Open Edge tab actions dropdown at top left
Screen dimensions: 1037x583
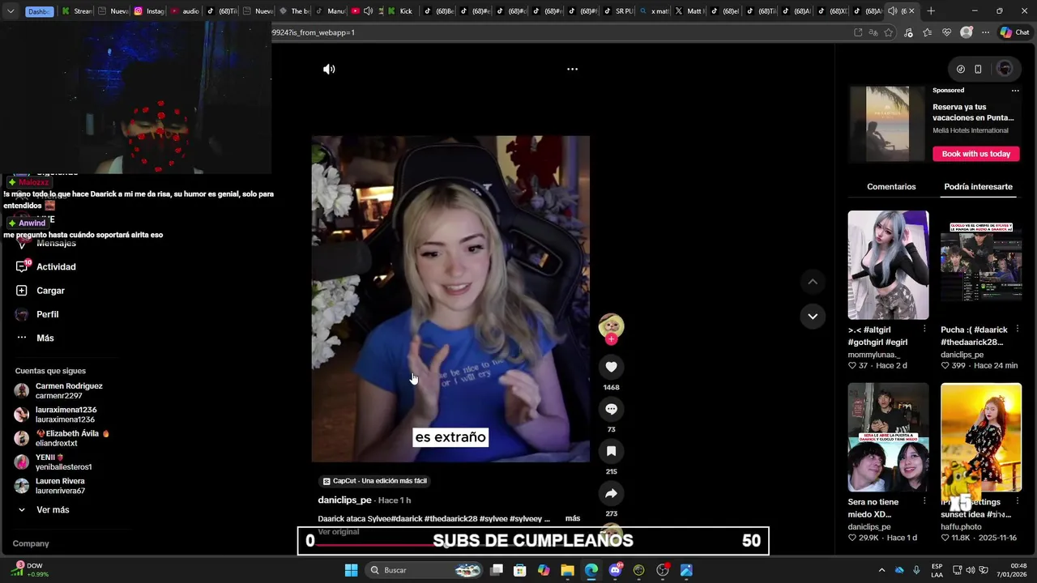click(x=11, y=11)
